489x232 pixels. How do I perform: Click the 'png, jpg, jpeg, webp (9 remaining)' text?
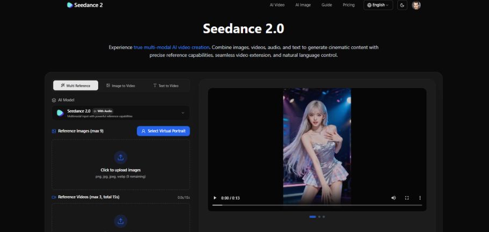(x=120, y=177)
